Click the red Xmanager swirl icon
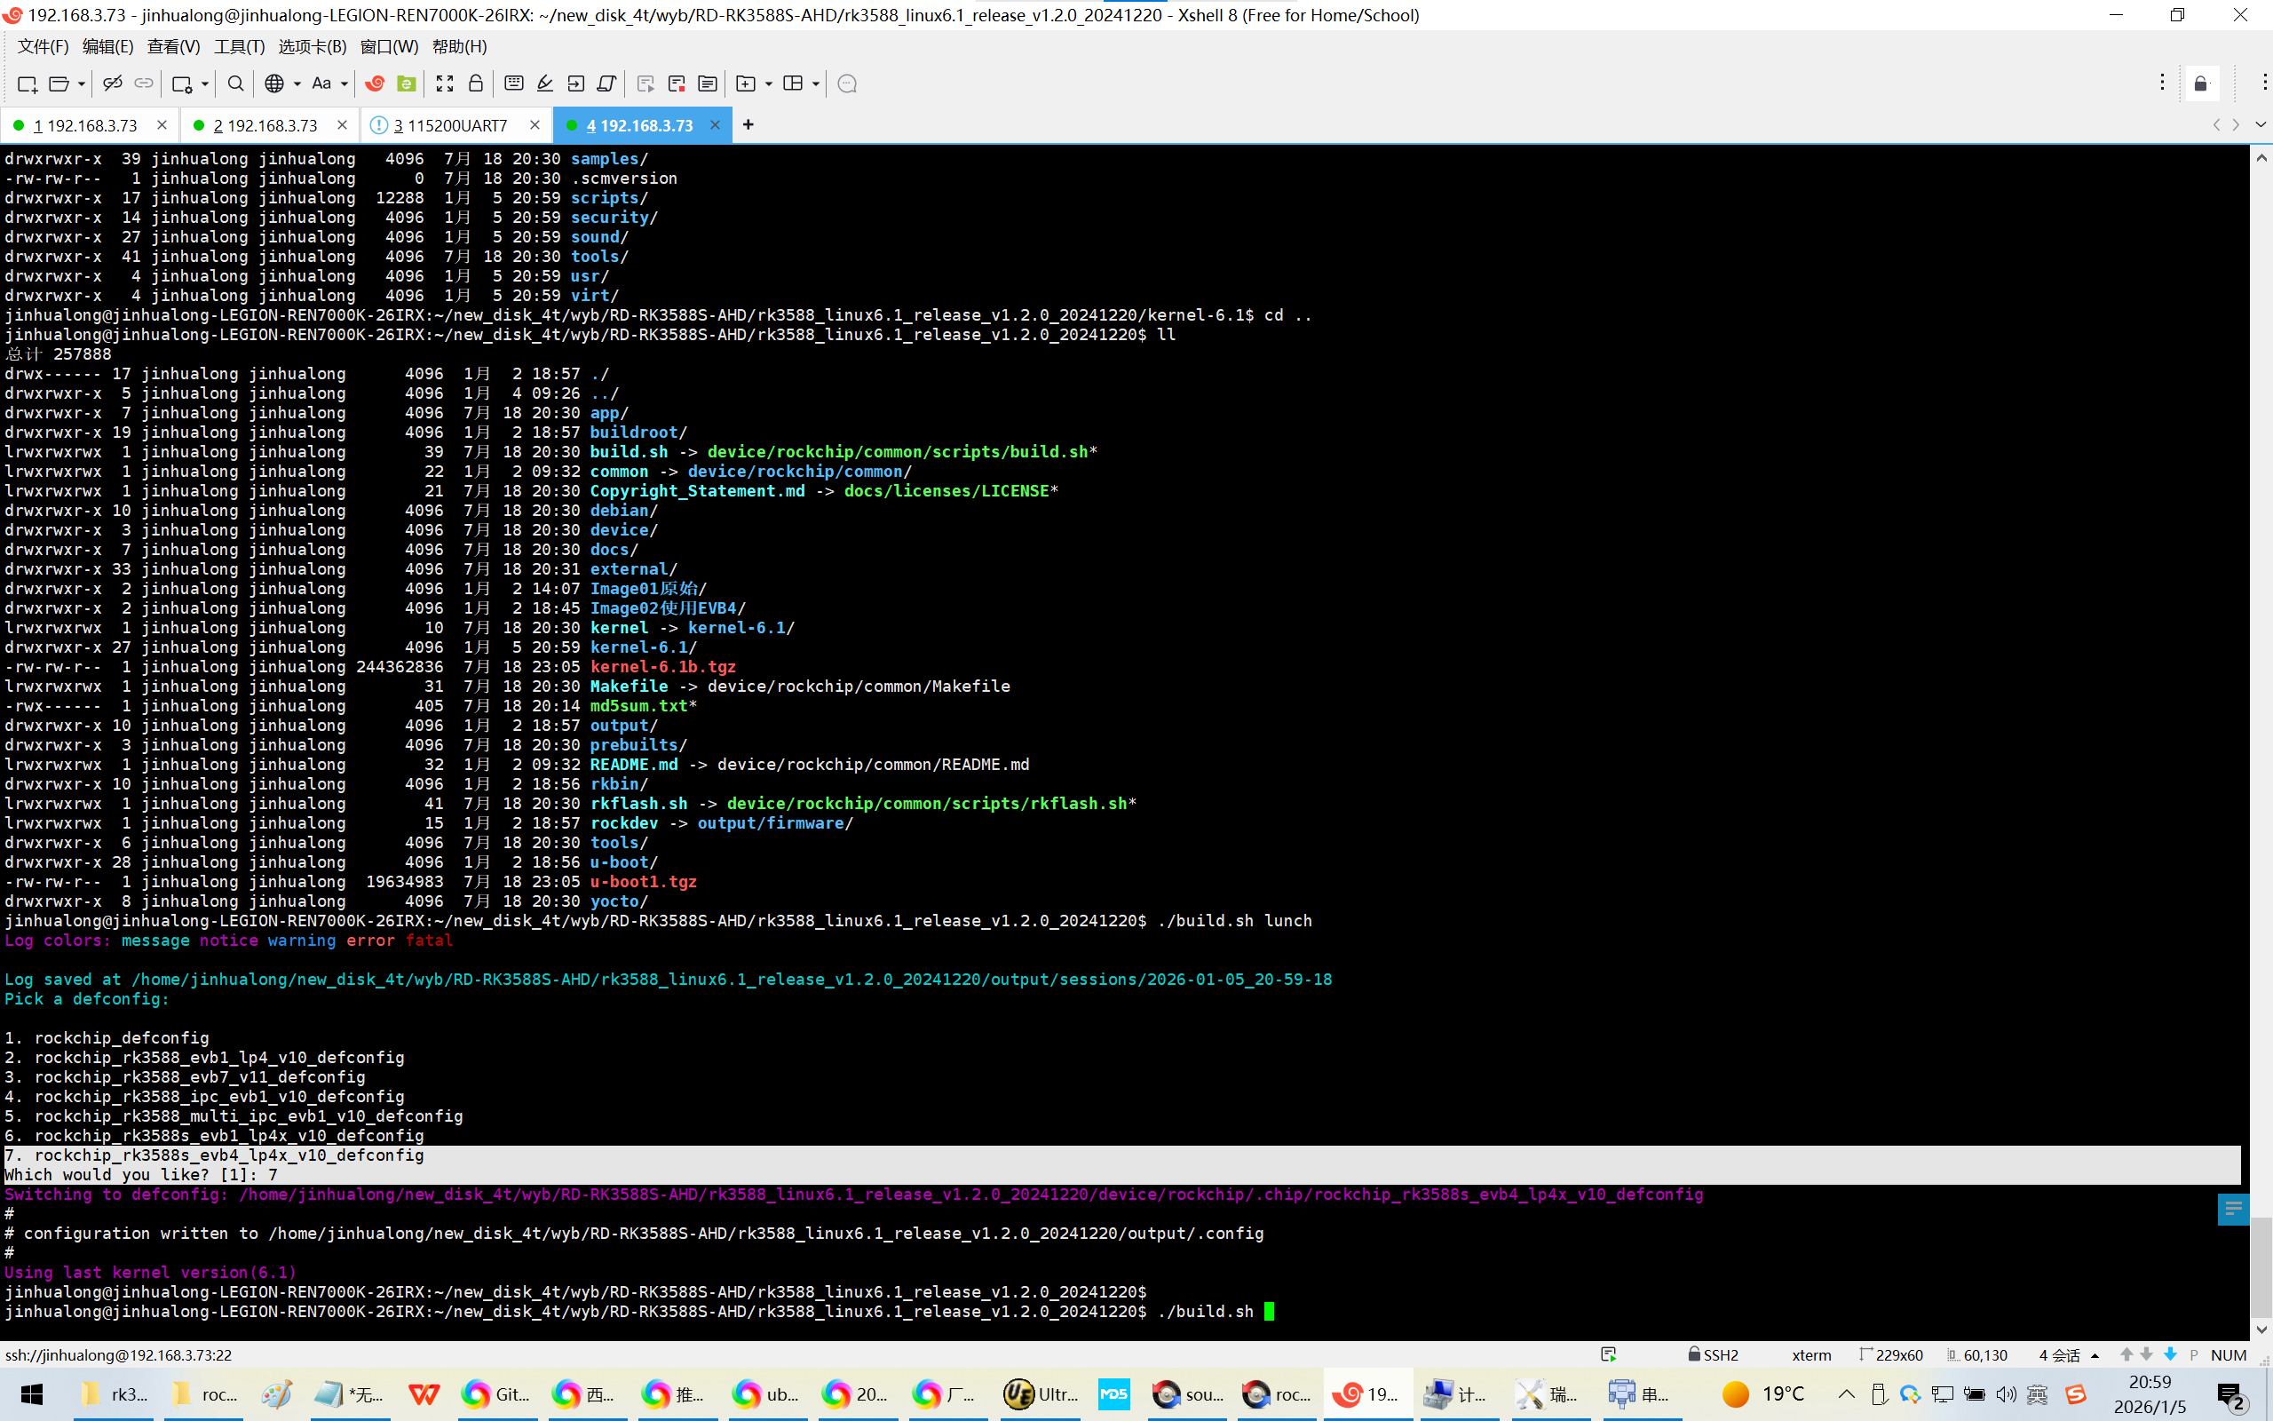Screen dimensions: 2273x1421 click(x=375, y=83)
